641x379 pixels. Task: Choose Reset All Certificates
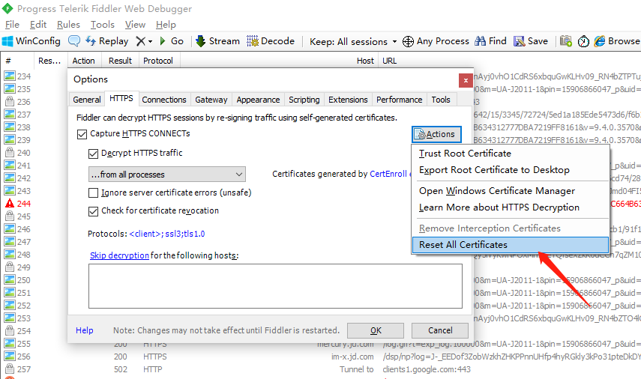click(511, 245)
